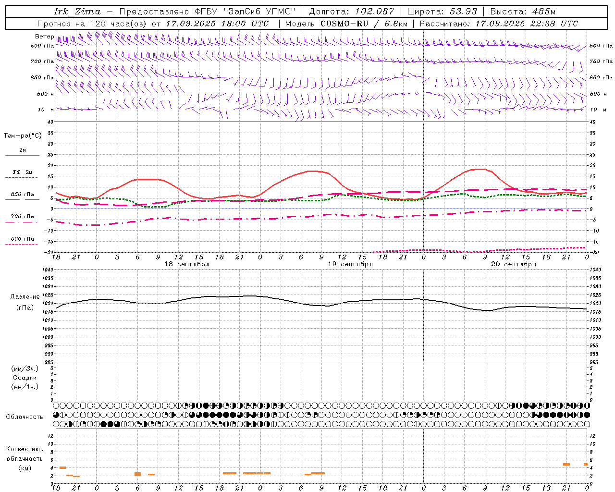Click the date label 19 сентября
This screenshot has height=492, width=615.
(x=350, y=264)
